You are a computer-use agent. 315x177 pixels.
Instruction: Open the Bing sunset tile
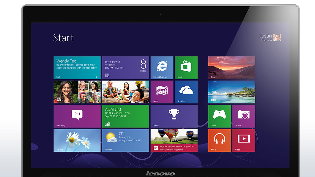tap(231, 68)
